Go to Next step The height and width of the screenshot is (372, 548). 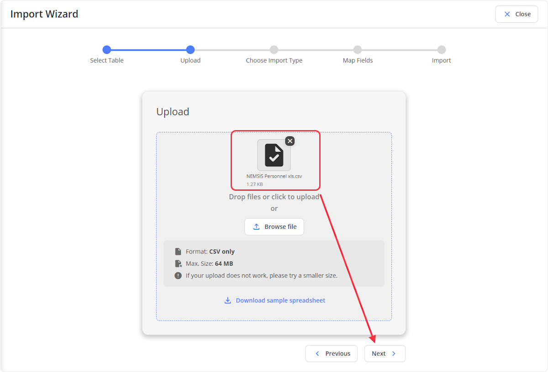[x=385, y=353]
